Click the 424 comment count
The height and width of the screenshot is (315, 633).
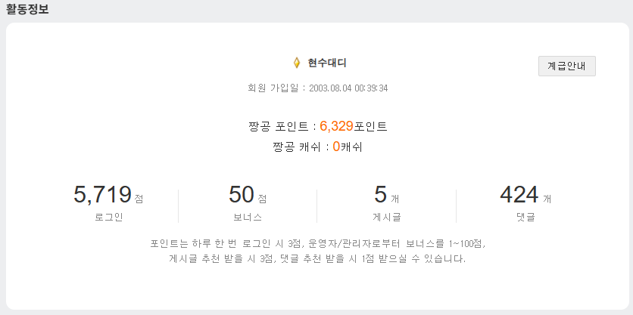pyautogui.click(x=519, y=195)
